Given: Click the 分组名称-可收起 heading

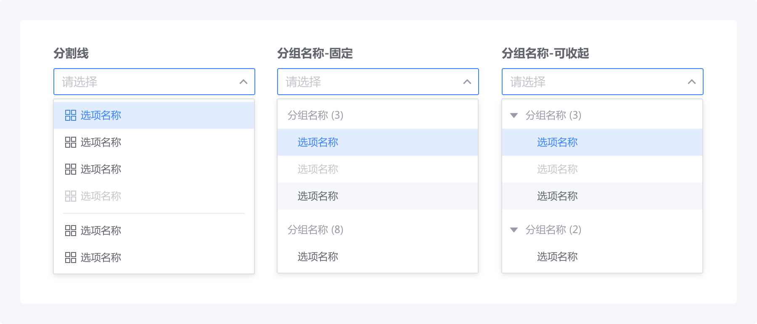Looking at the screenshot, I should click(x=545, y=53).
